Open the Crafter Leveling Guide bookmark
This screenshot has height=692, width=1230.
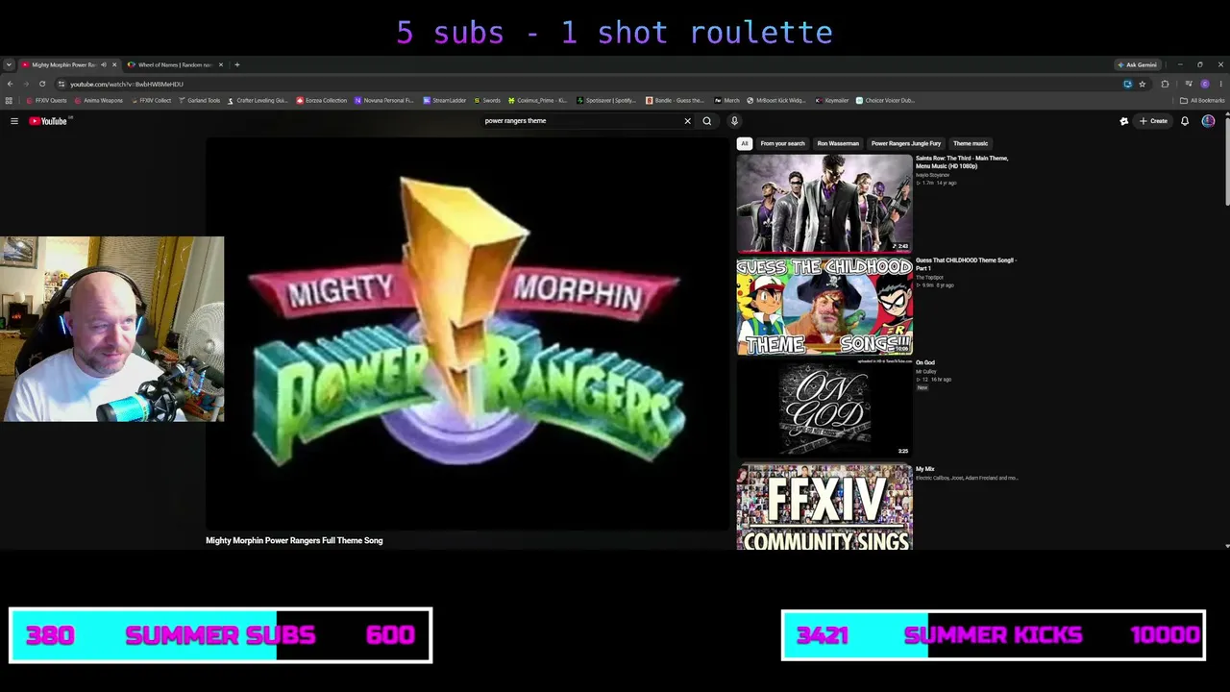point(258,100)
